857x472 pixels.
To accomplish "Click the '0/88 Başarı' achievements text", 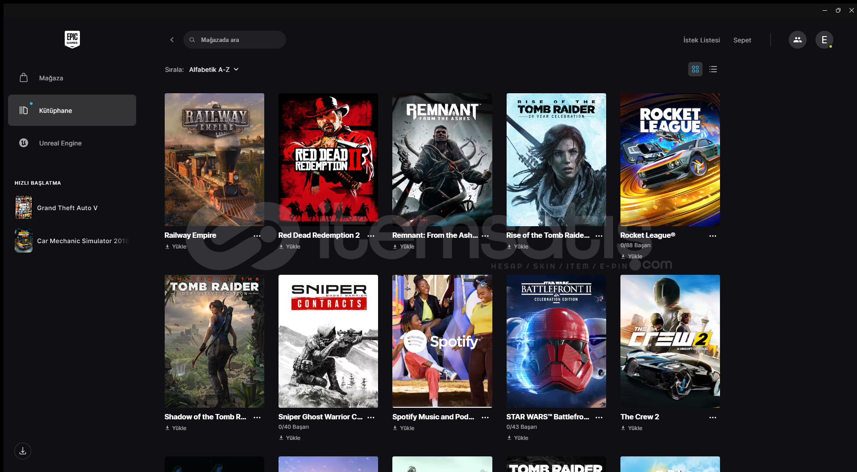I will (635, 245).
